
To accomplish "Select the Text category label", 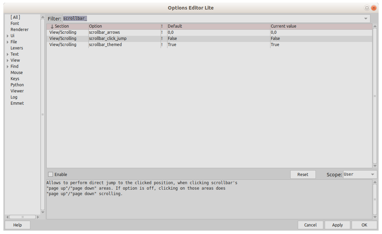I will point(14,54).
